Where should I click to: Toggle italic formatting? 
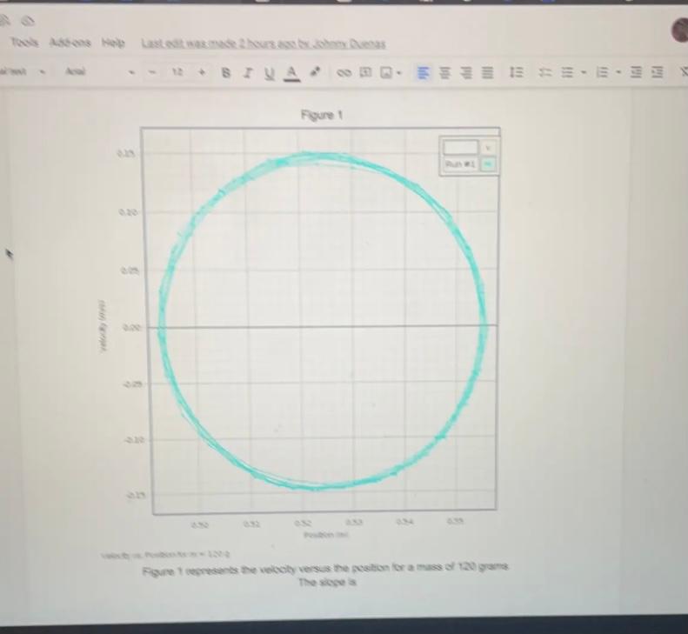click(248, 72)
